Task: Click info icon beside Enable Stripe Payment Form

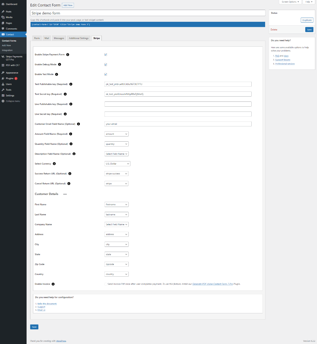Action: pyautogui.click(x=68, y=54)
